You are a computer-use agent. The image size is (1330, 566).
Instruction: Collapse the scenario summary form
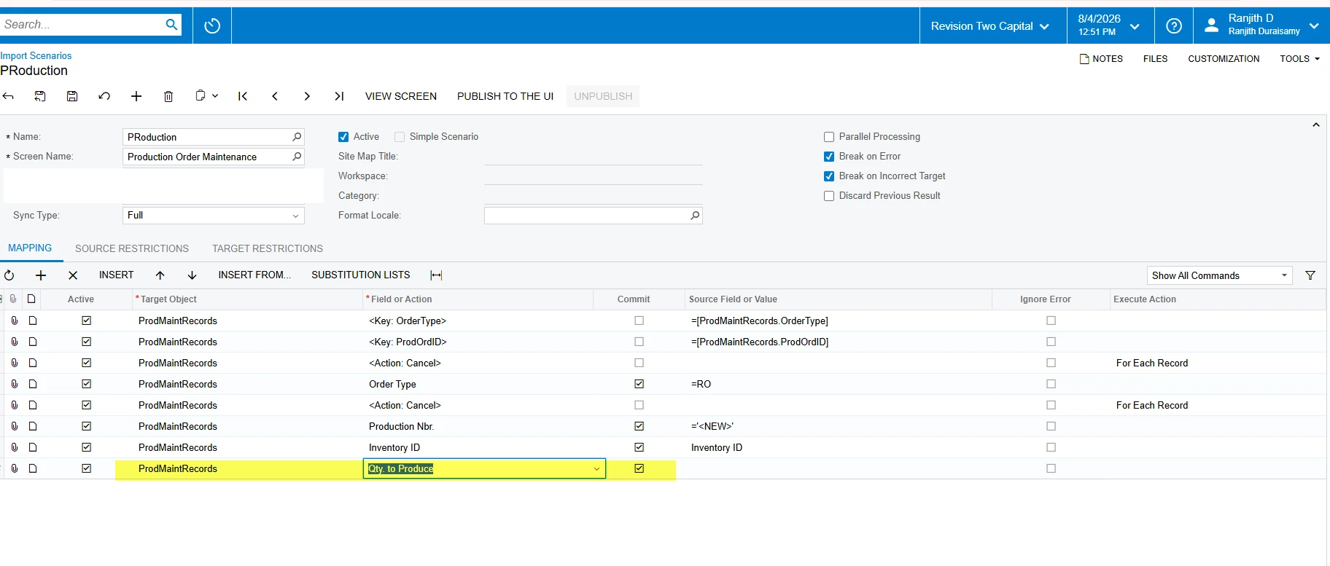coord(1316,125)
